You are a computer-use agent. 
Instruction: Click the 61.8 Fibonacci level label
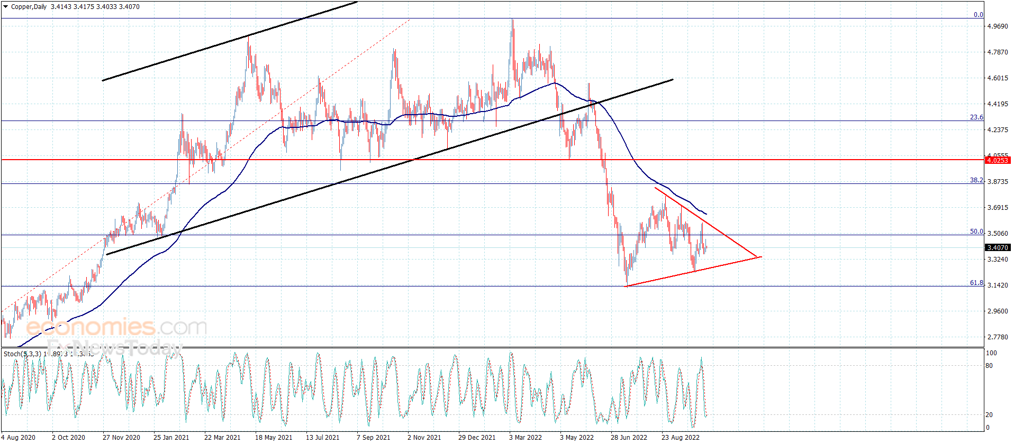(x=976, y=283)
